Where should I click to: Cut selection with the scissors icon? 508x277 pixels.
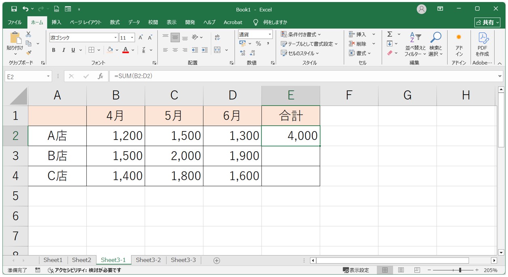[x=28, y=34]
